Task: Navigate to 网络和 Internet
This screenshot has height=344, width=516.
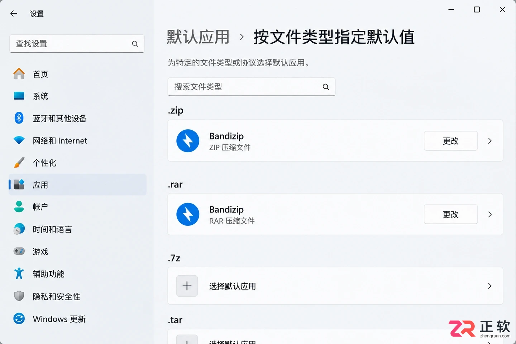Action: tap(77, 140)
